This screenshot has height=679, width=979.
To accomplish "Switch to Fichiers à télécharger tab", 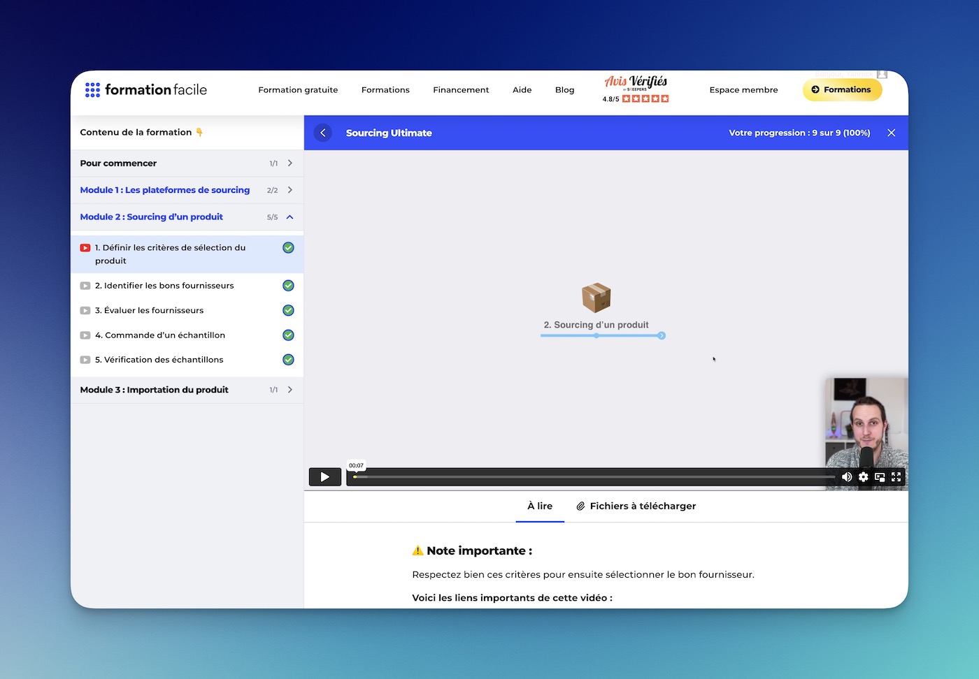I will pos(636,506).
